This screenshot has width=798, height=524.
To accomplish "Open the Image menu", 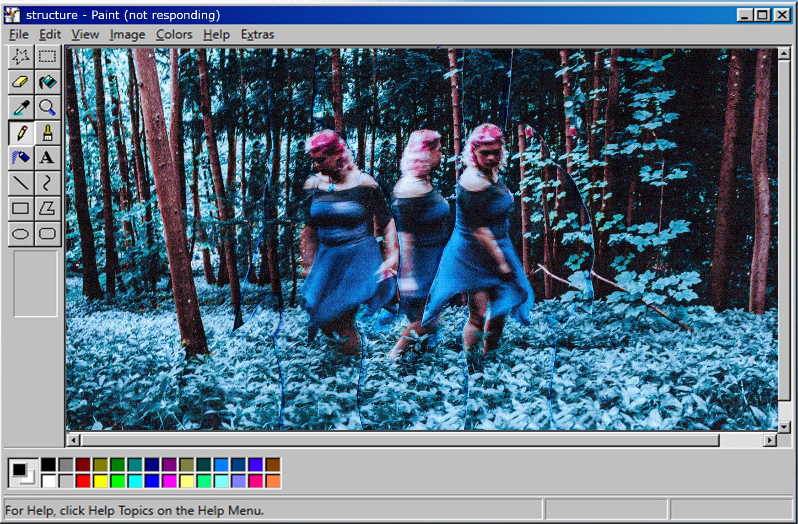I will point(127,35).
